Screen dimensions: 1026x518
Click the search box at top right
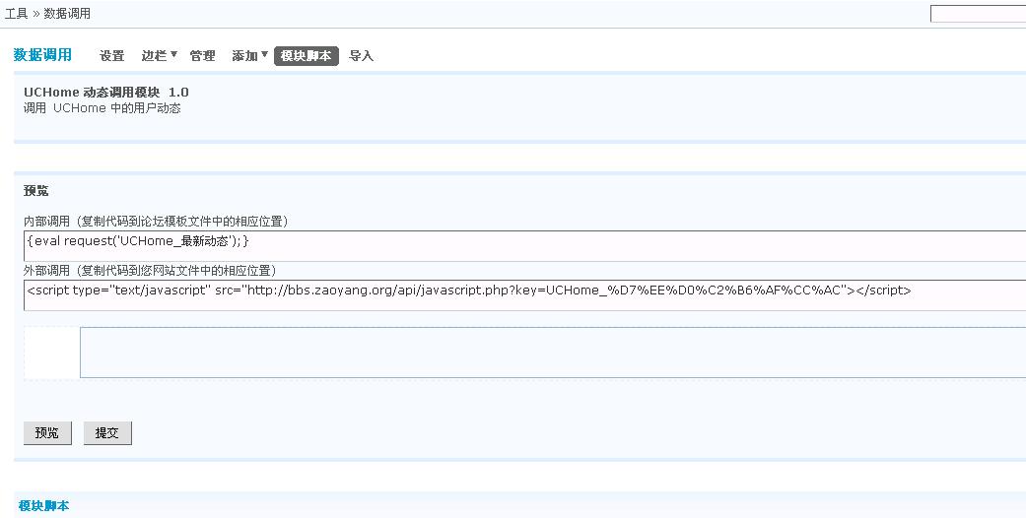(979, 14)
